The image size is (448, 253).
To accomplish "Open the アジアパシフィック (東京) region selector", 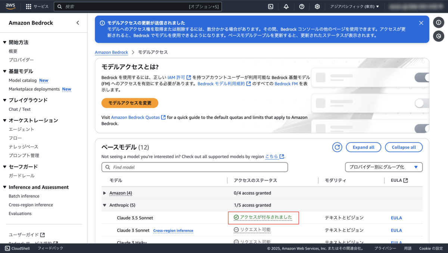I will pos(354,6).
